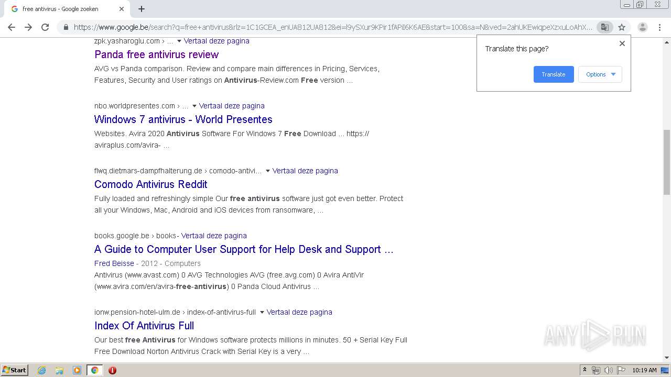Viewport: 671px width, 377px height.
Task: Click the page vertical scrollbar thumb
Action: click(667, 161)
